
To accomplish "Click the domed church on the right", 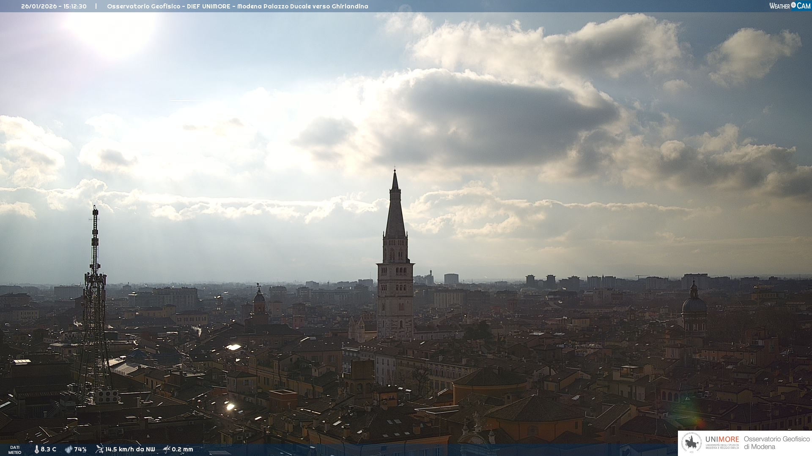I will pyautogui.click(x=694, y=306).
